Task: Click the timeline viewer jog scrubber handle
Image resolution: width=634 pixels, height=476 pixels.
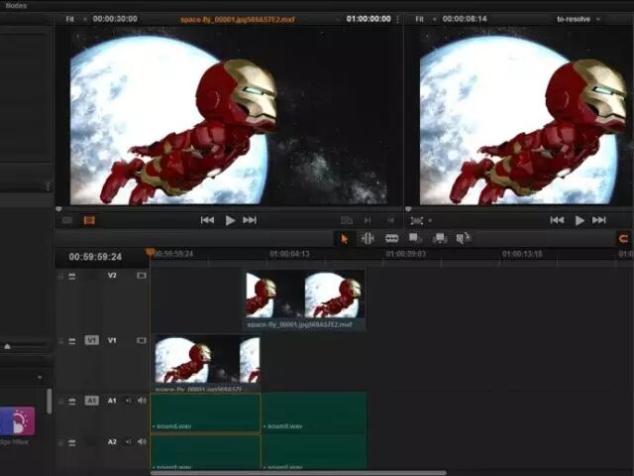Action: point(408,209)
